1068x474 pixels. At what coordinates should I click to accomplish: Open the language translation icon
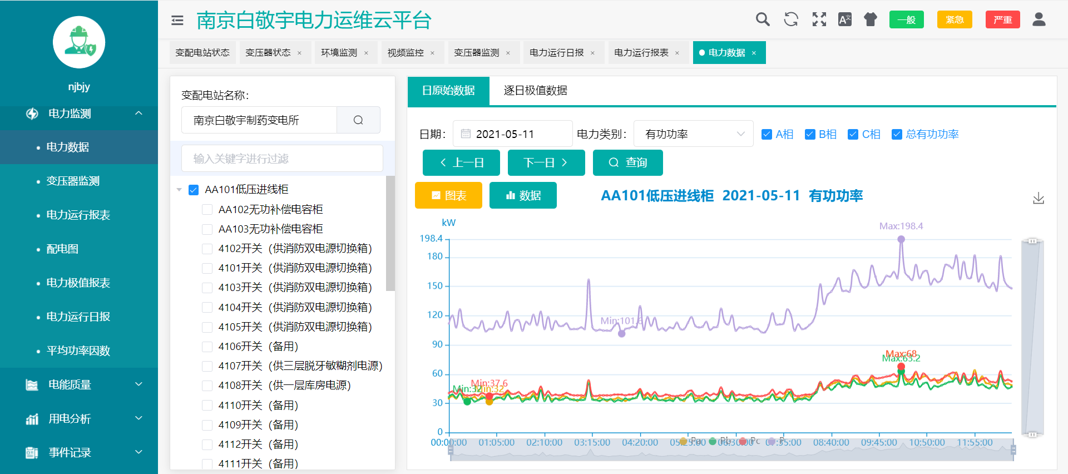pos(844,20)
